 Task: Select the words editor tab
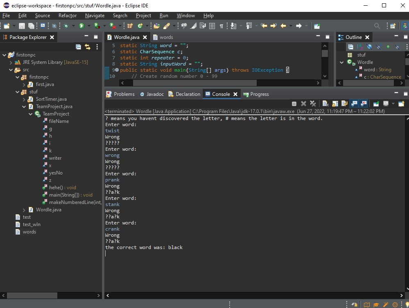[x=163, y=37]
